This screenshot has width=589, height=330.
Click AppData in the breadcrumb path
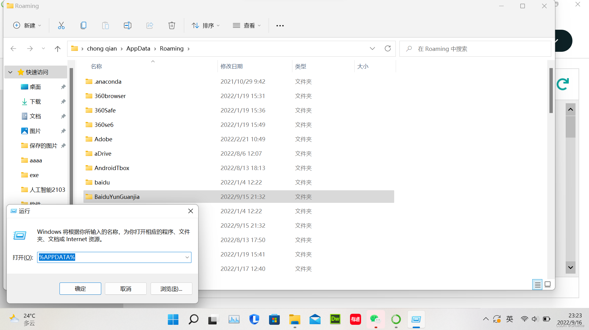coord(138,48)
